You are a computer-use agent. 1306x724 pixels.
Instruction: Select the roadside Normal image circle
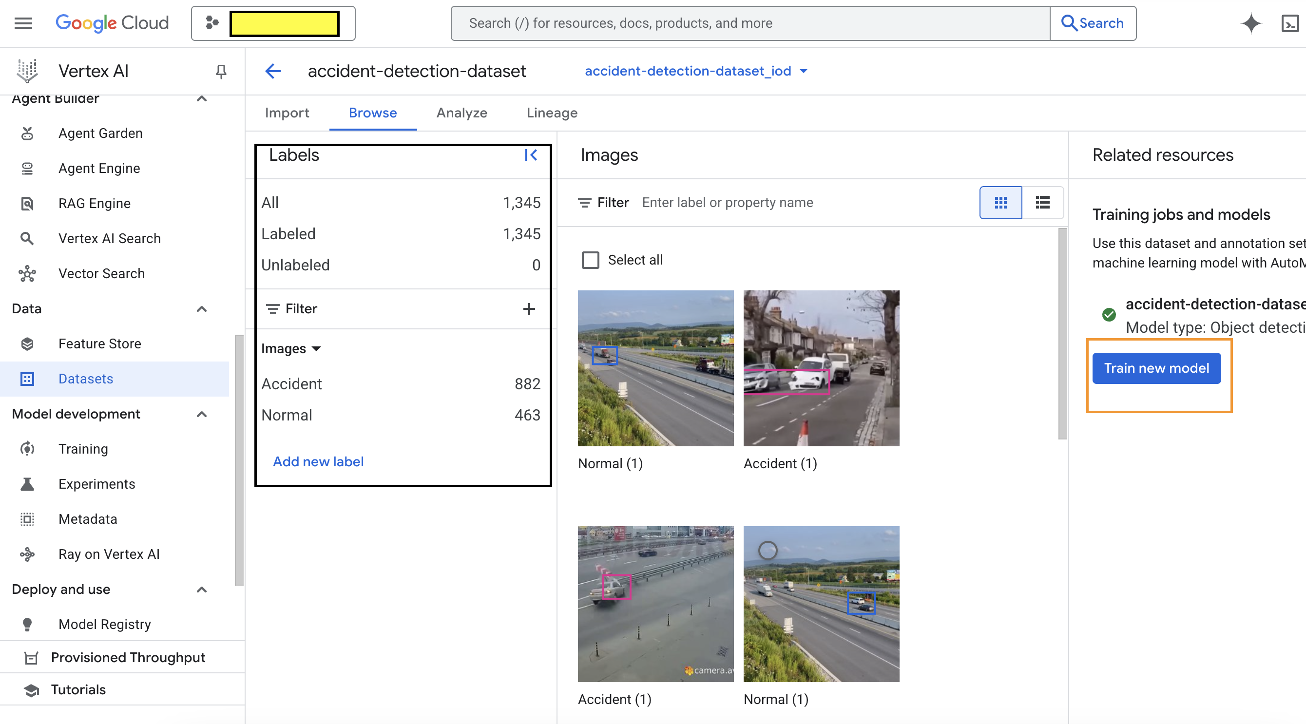(x=768, y=550)
